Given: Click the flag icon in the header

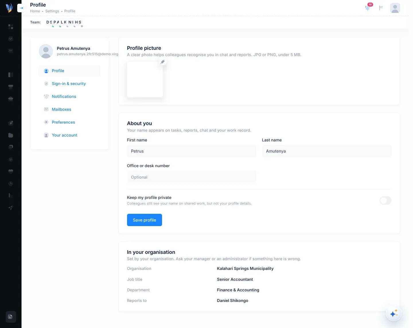Looking at the screenshot, I should [381, 8].
